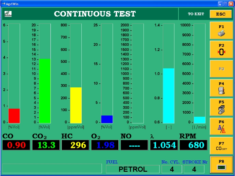This screenshot has height=176, width=235.
Task: Click the cyan RPM bar gauge
Action: [200, 73]
